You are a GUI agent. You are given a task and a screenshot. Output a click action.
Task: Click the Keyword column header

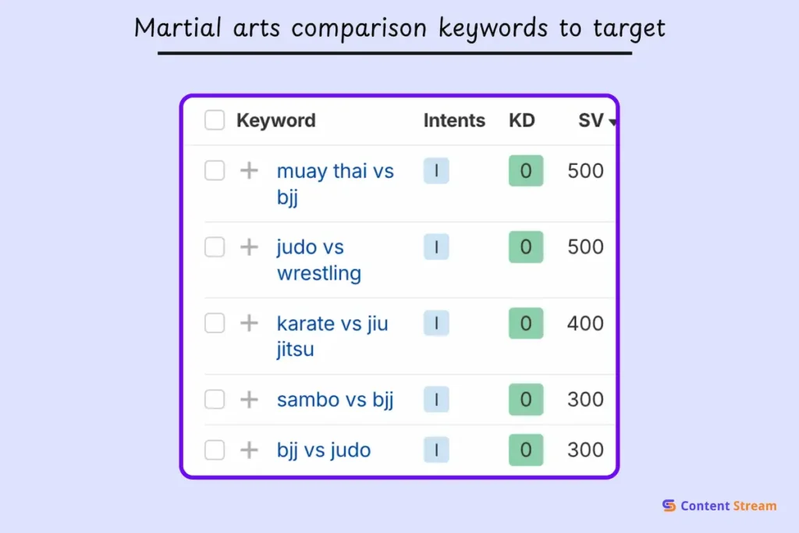coord(275,120)
